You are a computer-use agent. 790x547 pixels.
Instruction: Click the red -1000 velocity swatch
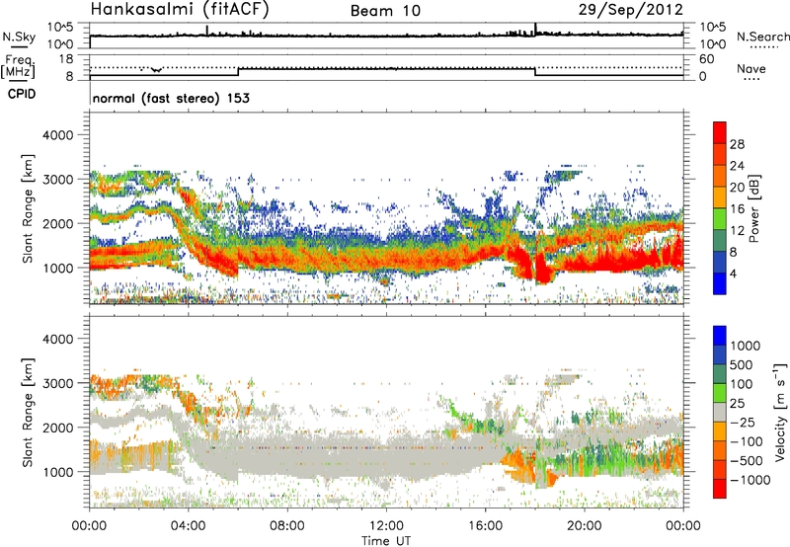(720, 489)
